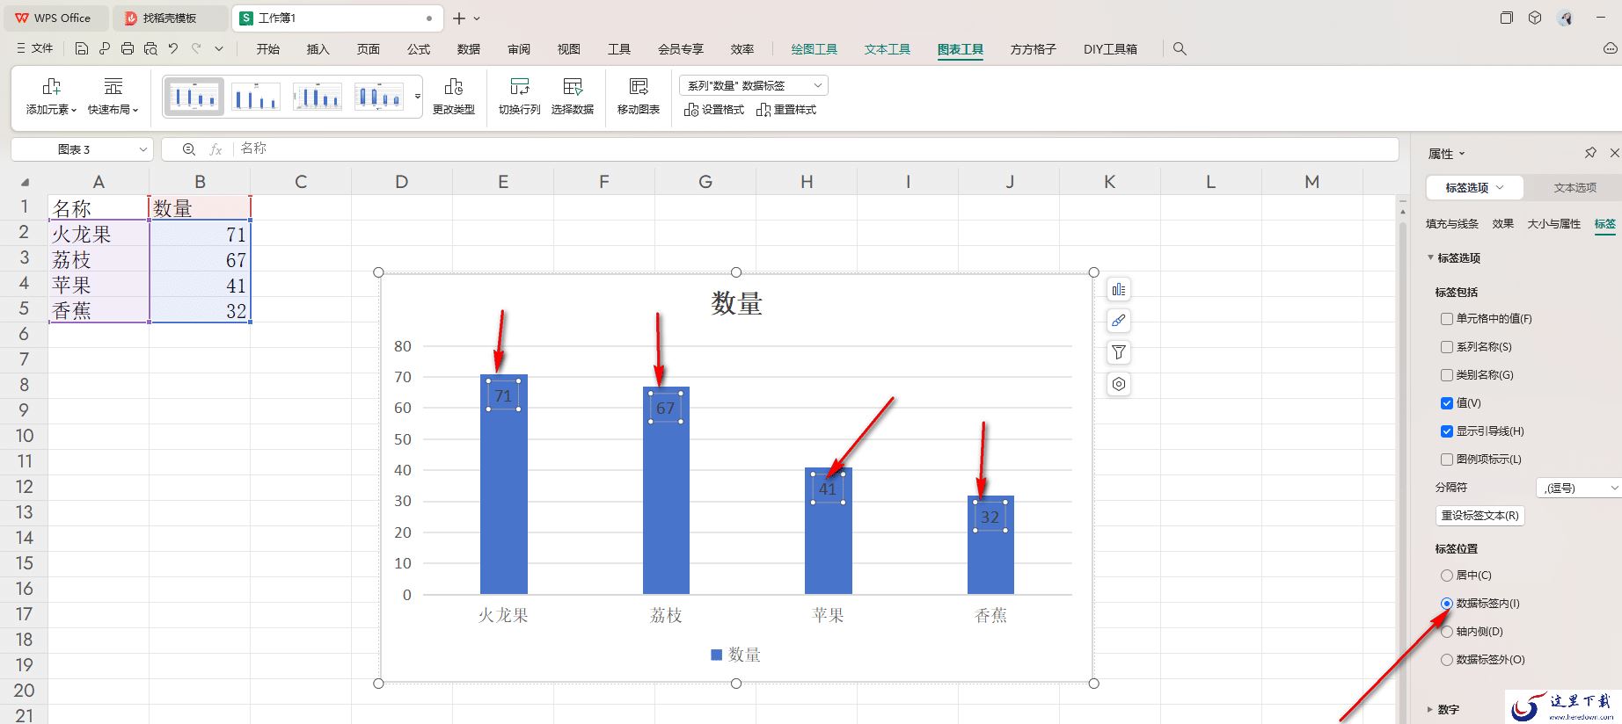Check 图例项标示 checkbox

click(1447, 460)
